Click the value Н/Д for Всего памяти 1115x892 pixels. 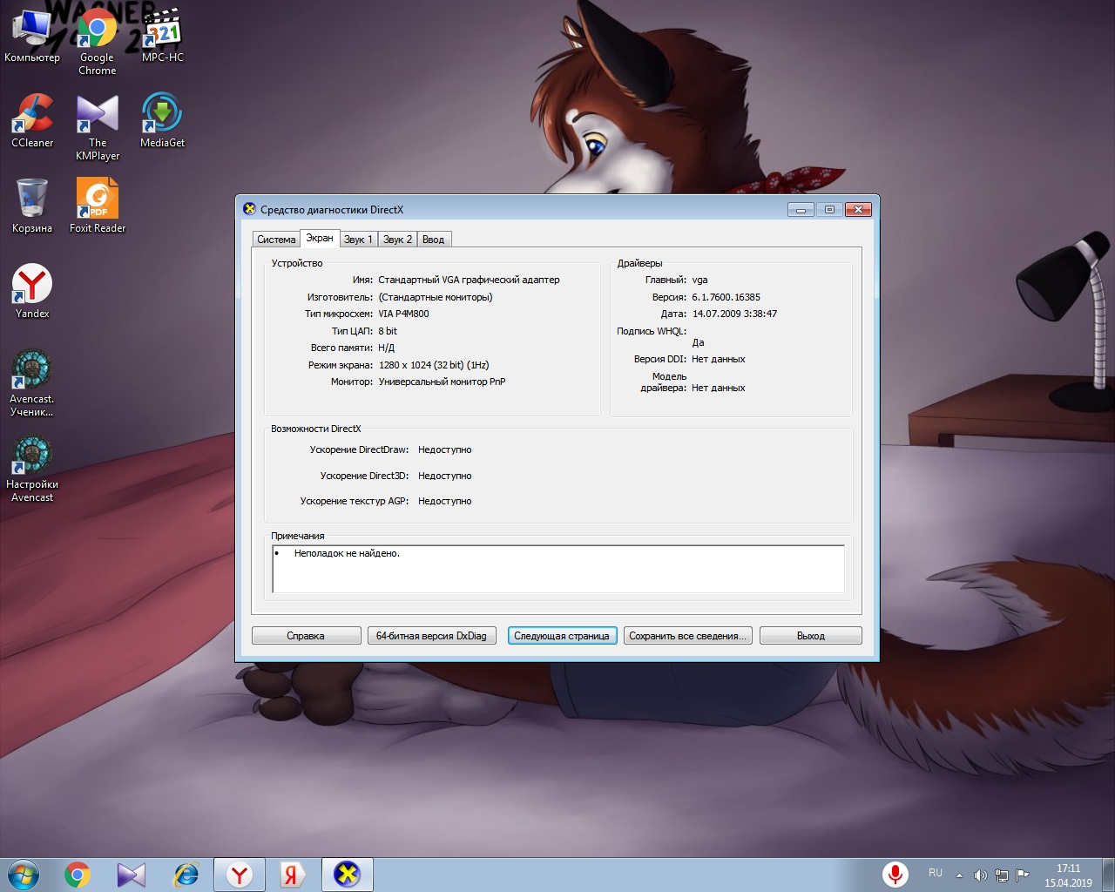[x=386, y=348]
